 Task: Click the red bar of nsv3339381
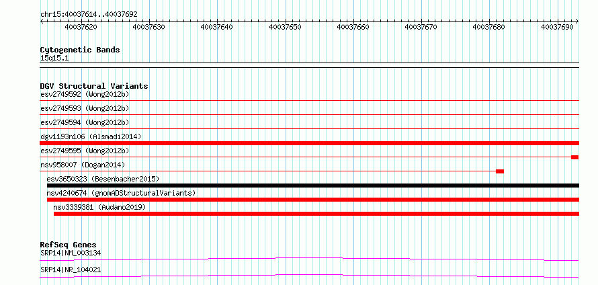tap(316, 214)
